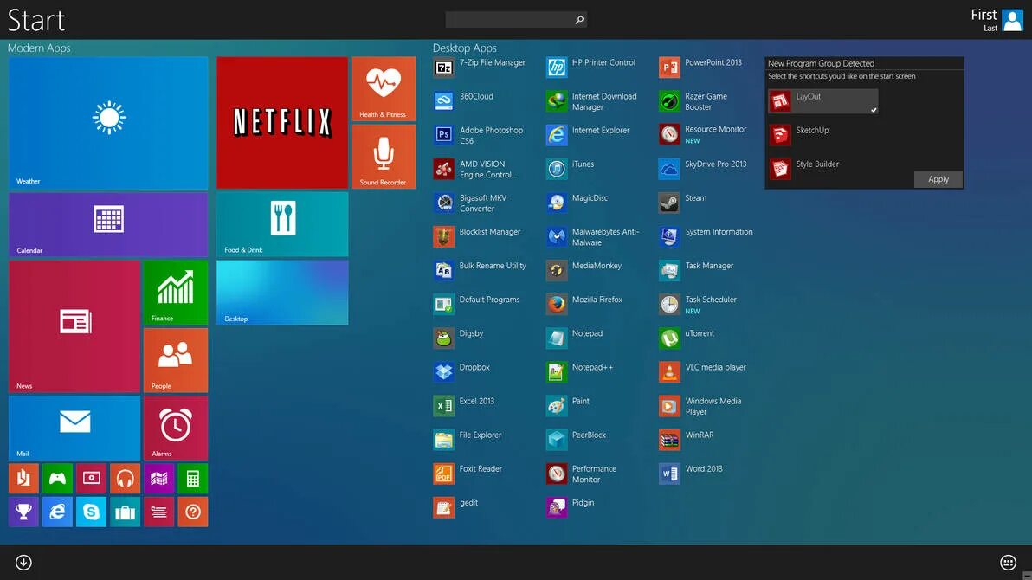Image resolution: width=1032 pixels, height=580 pixels.
Task: Open Steam
Action: 684,203
